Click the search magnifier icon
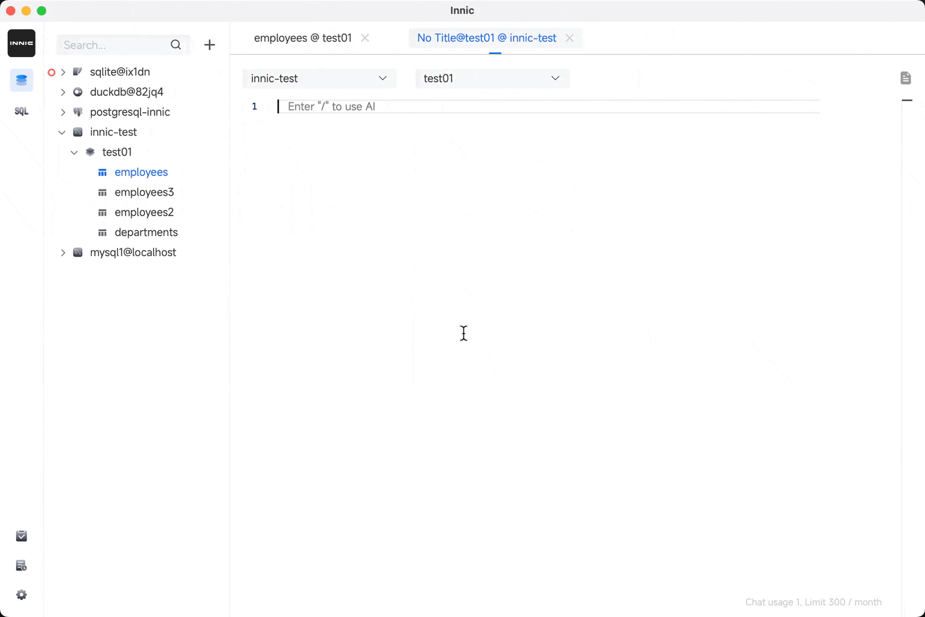Screen dimensions: 925x617 (x=176, y=45)
